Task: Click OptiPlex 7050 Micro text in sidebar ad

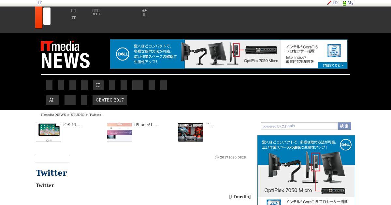Action: point(288,190)
